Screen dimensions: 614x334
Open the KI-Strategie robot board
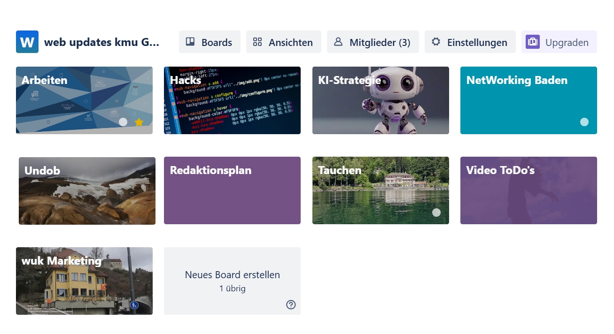381,100
